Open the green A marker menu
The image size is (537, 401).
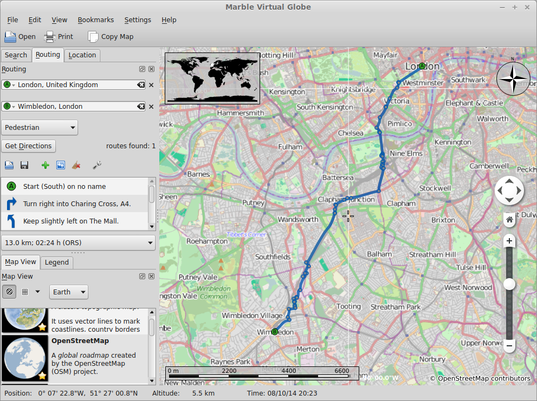9,85
